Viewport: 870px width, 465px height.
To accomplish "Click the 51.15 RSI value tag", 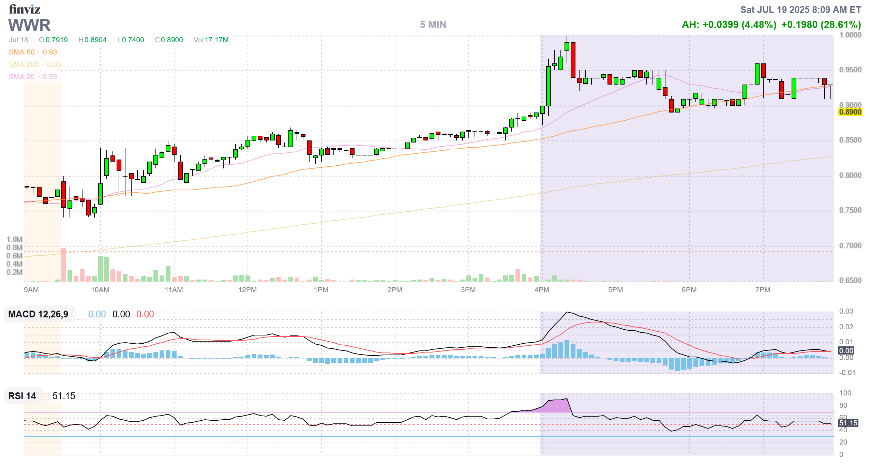I will [848, 423].
